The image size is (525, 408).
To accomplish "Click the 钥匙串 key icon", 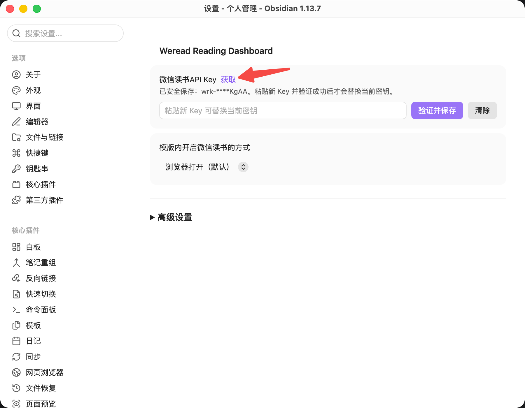I will point(16,169).
